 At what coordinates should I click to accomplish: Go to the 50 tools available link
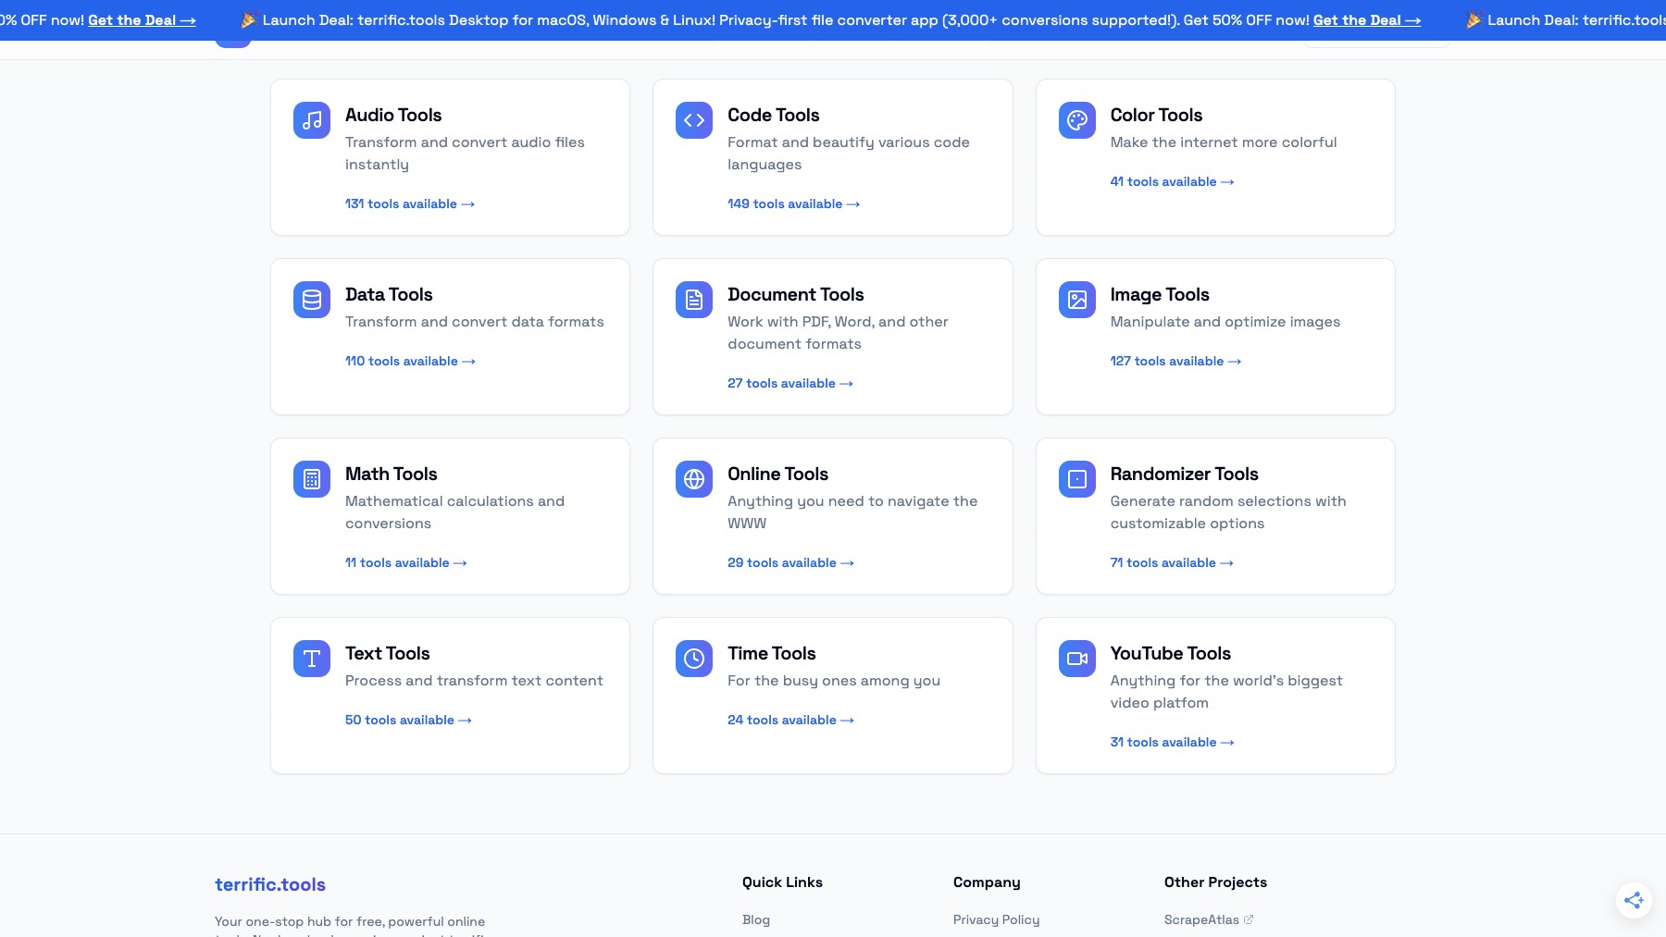[x=408, y=720]
